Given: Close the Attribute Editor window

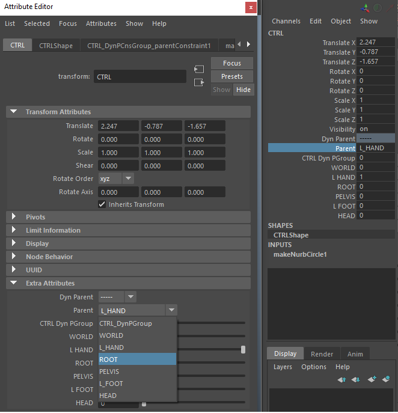Looking at the screenshot, I should click(251, 7).
